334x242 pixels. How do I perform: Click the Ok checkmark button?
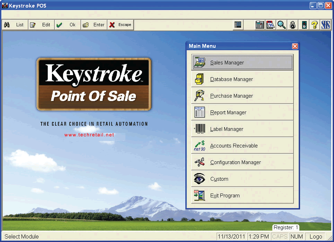(x=68, y=25)
